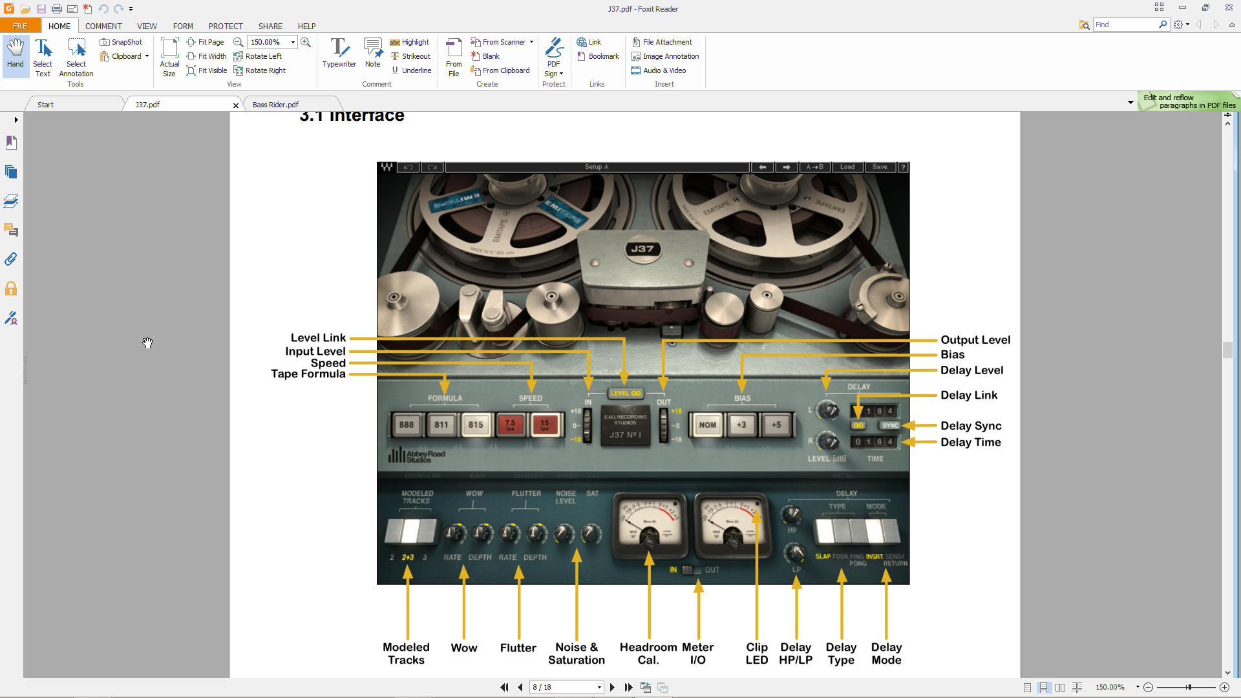The height and width of the screenshot is (698, 1241).
Task: Insert a Bookmark
Action: (x=598, y=56)
